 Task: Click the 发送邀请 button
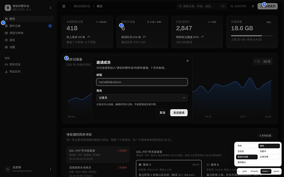coord(179,113)
